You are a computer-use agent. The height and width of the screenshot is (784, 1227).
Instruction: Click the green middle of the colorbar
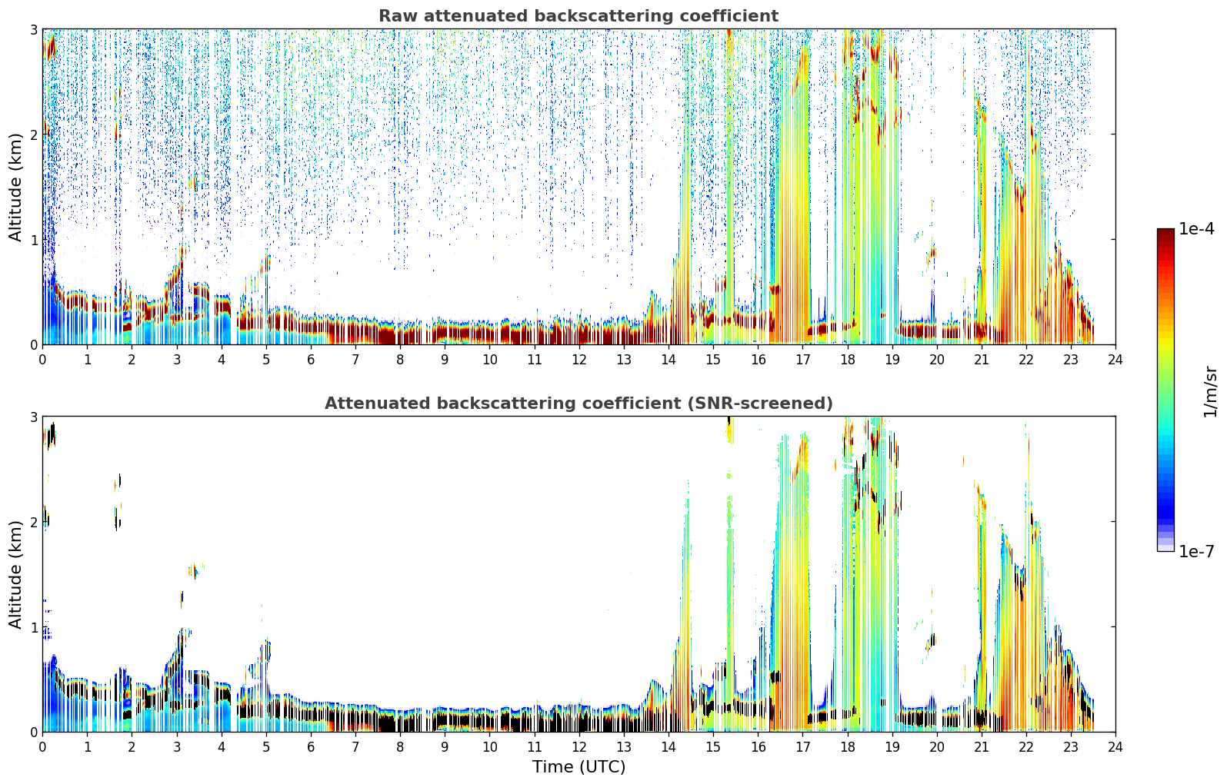1165,384
